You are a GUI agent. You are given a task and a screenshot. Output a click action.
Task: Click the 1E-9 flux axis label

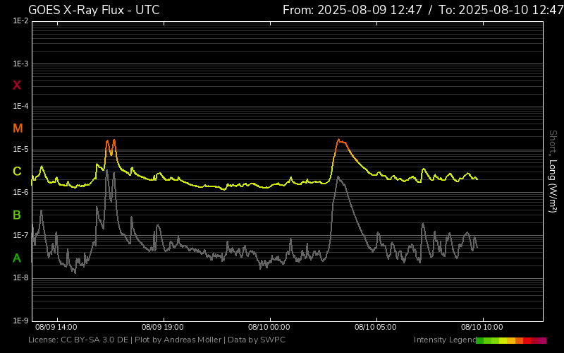(x=20, y=321)
